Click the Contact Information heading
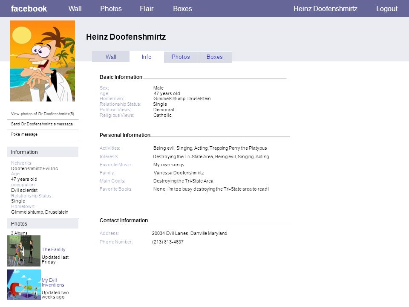 click(x=124, y=220)
